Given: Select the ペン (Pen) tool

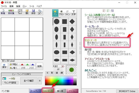Looking at the screenshot, I should tap(55, 13).
